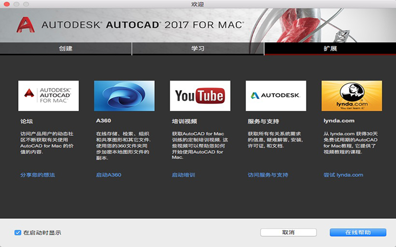Click the 服务与支持 heading

[263, 121]
